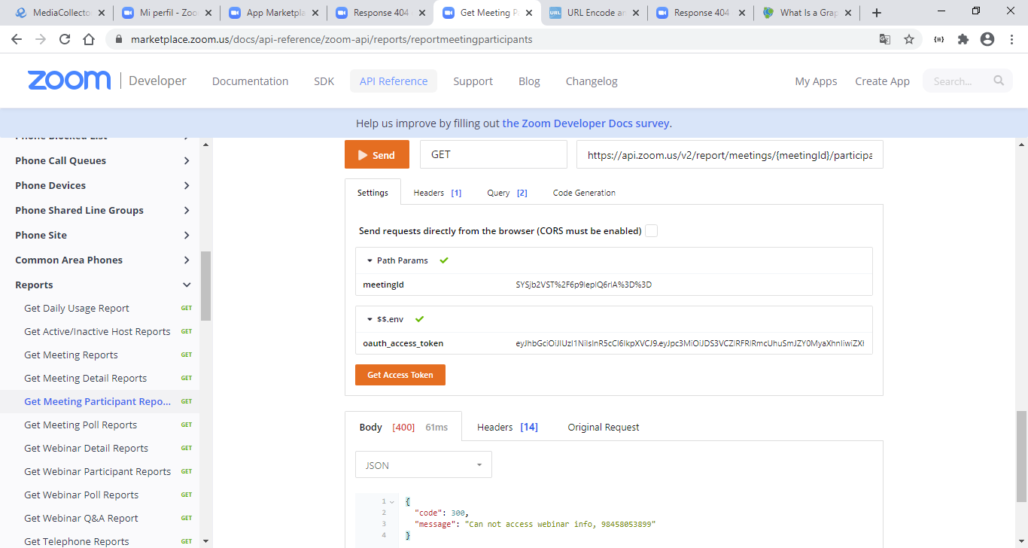Close the Mi perfil - Zoom tab

coord(208,13)
